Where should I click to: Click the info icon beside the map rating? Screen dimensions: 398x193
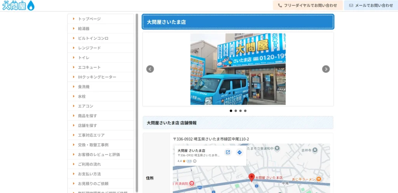point(195,161)
